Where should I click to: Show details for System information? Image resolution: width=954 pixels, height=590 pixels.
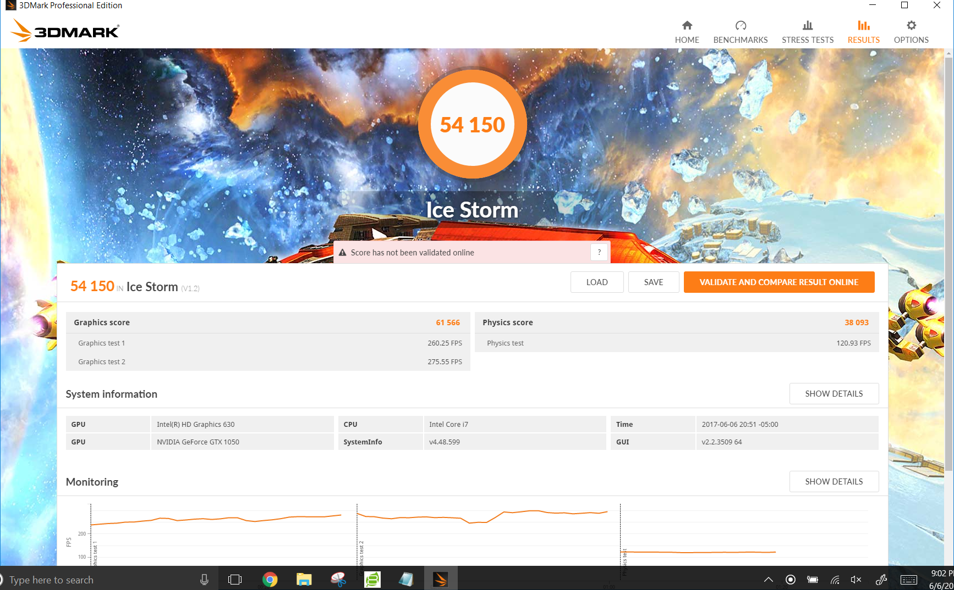pyautogui.click(x=834, y=393)
